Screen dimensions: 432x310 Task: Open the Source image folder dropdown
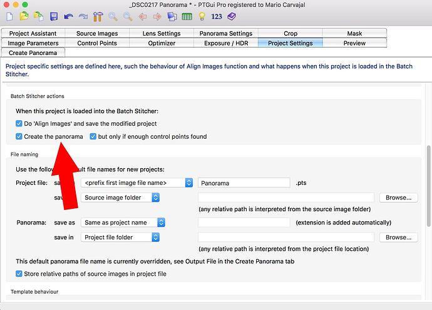(120, 197)
